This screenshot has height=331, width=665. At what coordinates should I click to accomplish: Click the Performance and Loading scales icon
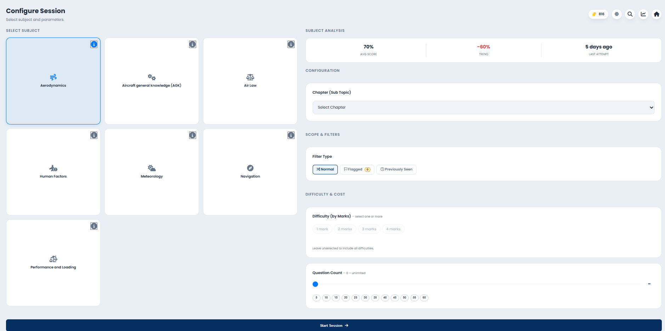tap(53, 259)
